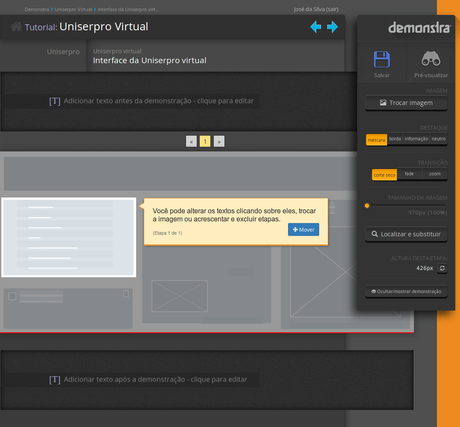The image size is (460, 427).
Task: Open preview with the binoculars icon
Action: (x=431, y=60)
